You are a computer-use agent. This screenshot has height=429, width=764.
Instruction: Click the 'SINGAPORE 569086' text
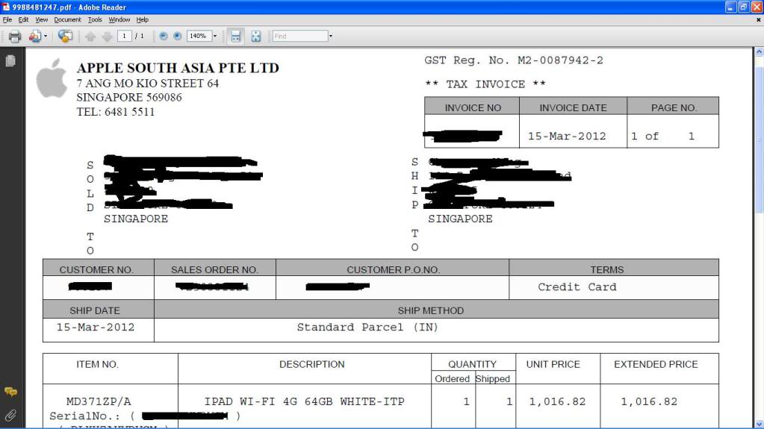click(129, 98)
